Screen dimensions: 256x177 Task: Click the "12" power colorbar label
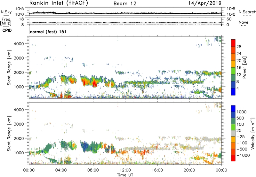click(239, 75)
